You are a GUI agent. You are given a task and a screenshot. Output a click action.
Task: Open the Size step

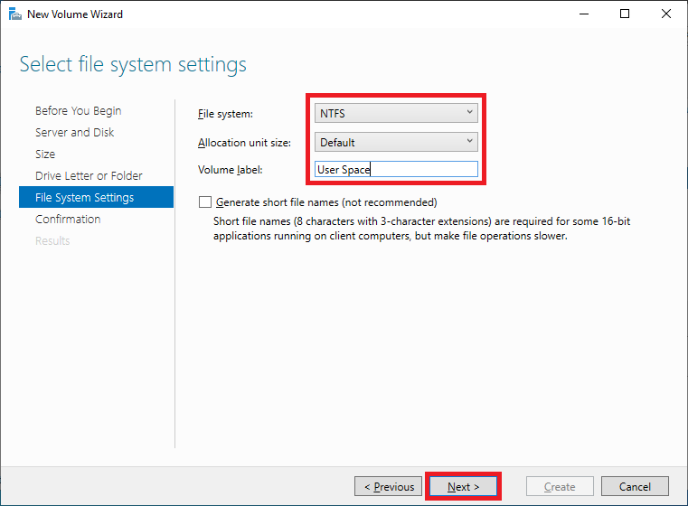45,154
